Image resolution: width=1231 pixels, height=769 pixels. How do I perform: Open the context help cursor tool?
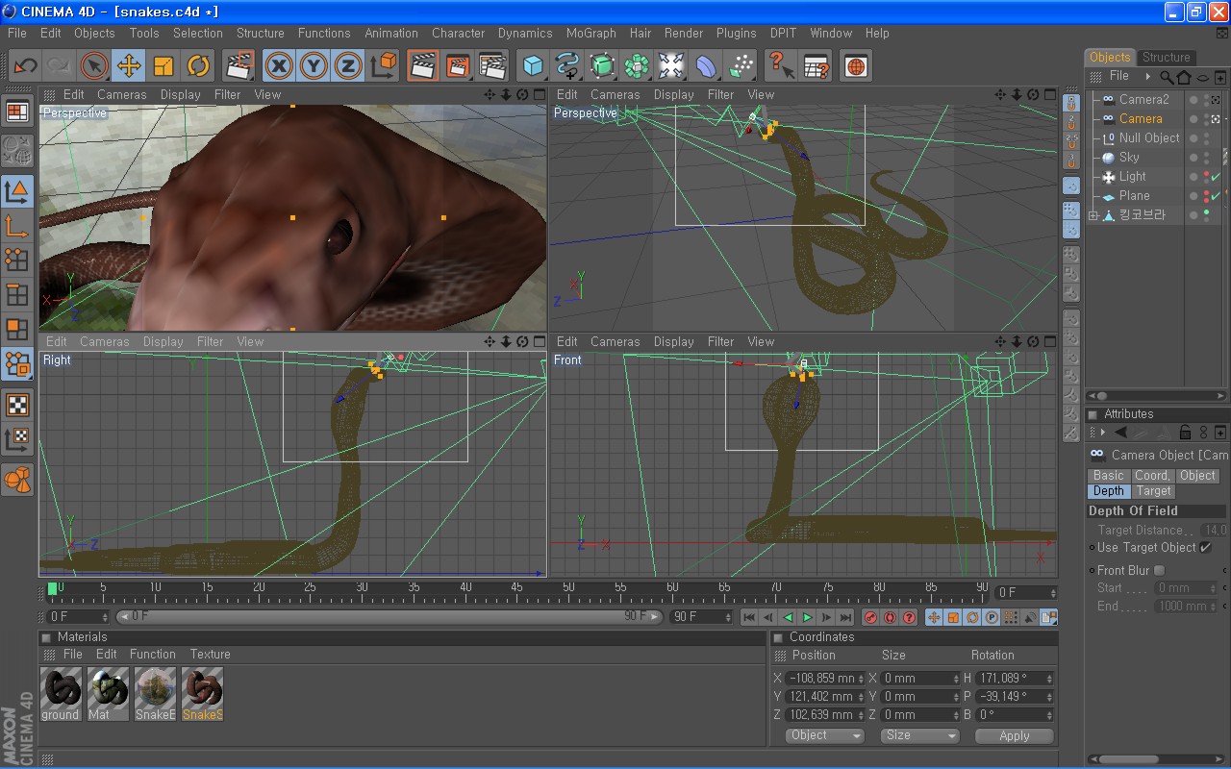tap(781, 66)
